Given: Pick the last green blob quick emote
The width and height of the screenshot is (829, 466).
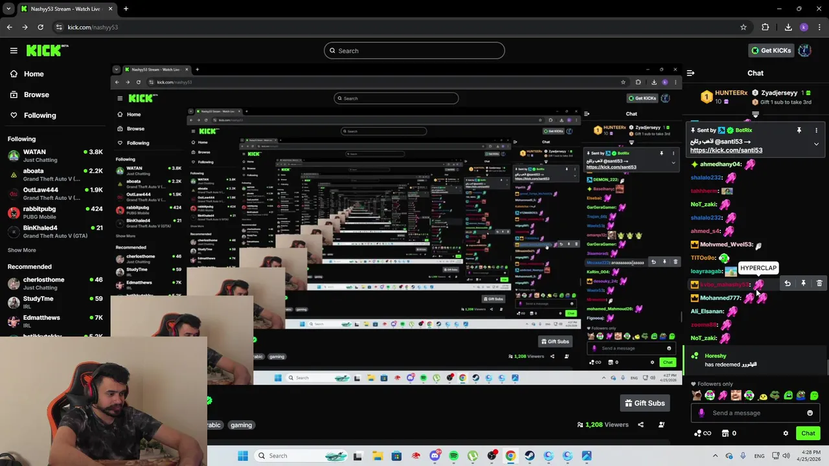Looking at the screenshot, I should click(x=814, y=395).
